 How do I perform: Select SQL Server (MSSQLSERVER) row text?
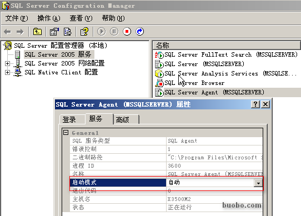[x=204, y=64]
